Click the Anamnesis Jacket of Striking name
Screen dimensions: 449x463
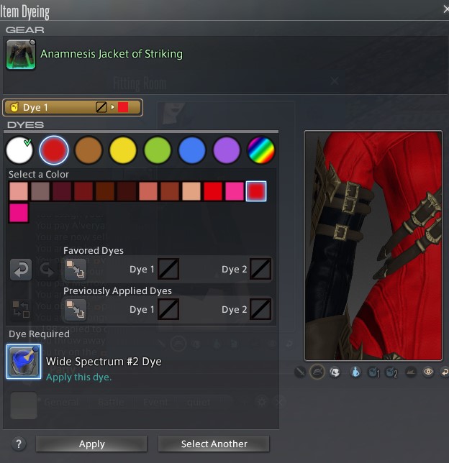point(112,54)
